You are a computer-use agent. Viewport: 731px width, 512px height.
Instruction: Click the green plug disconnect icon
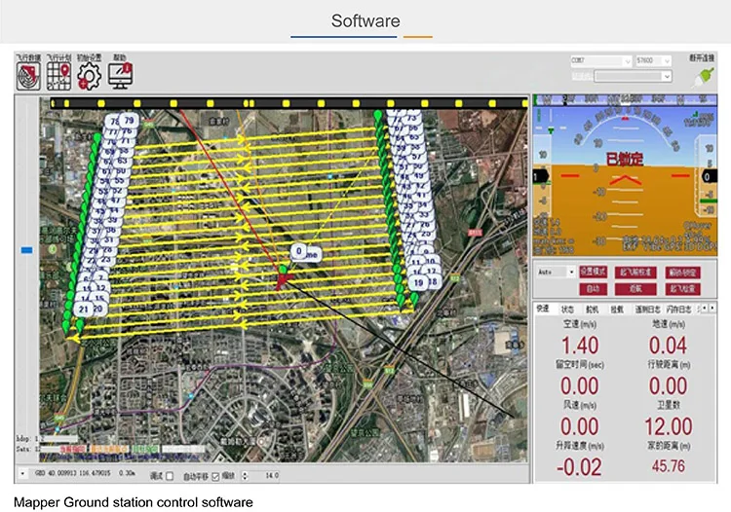(x=703, y=77)
